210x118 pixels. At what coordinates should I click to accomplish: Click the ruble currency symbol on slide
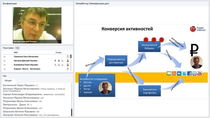(x=194, y=50)
